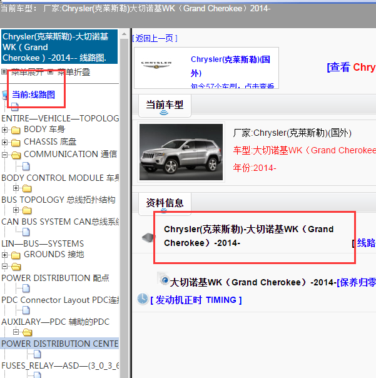This screenshot has height=378, width=376.
Task: Select PDC Connector Layout tree item
Action: [60, 300]
